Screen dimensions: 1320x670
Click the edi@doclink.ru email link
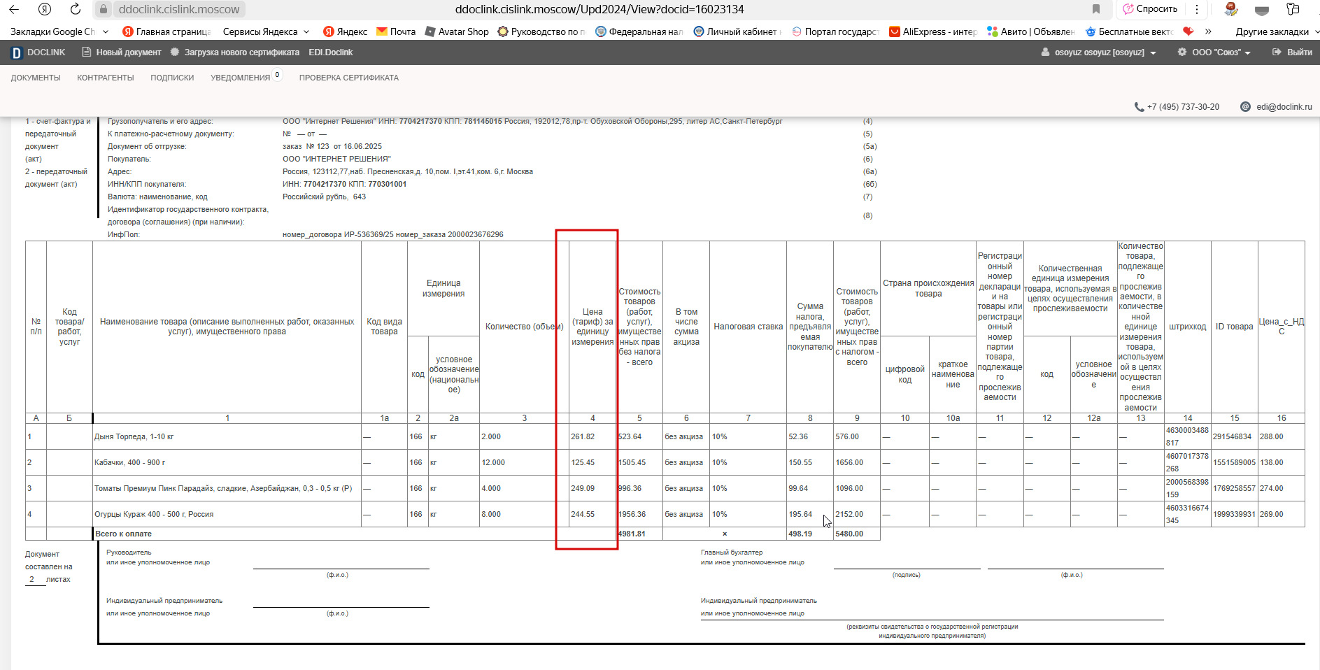click(1284, 107)
